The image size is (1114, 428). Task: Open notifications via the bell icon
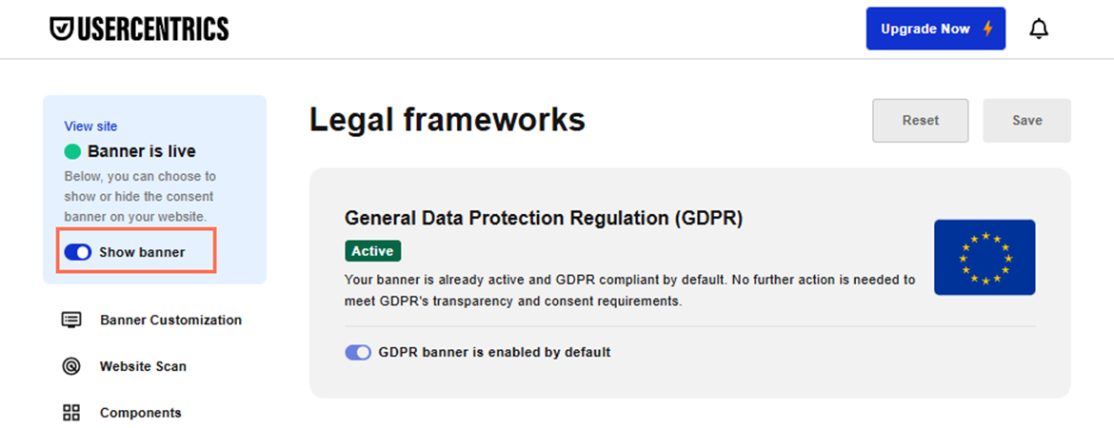tap(1039, 29)
